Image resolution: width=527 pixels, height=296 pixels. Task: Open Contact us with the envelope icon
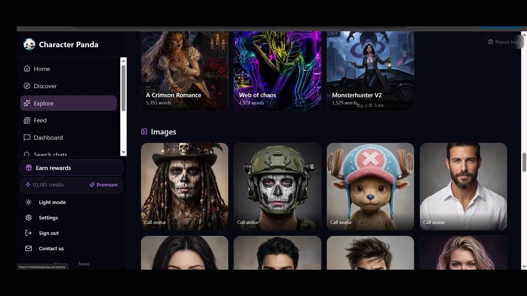pos(28,249)
